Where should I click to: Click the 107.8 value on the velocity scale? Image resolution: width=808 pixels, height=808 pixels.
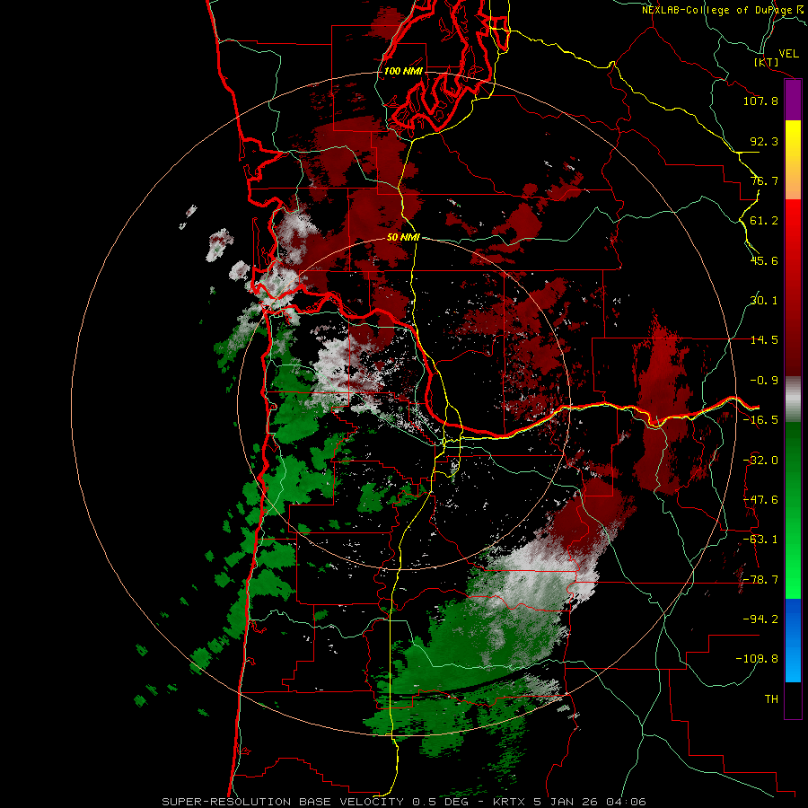pyautogui.click(x=760, y=101)
